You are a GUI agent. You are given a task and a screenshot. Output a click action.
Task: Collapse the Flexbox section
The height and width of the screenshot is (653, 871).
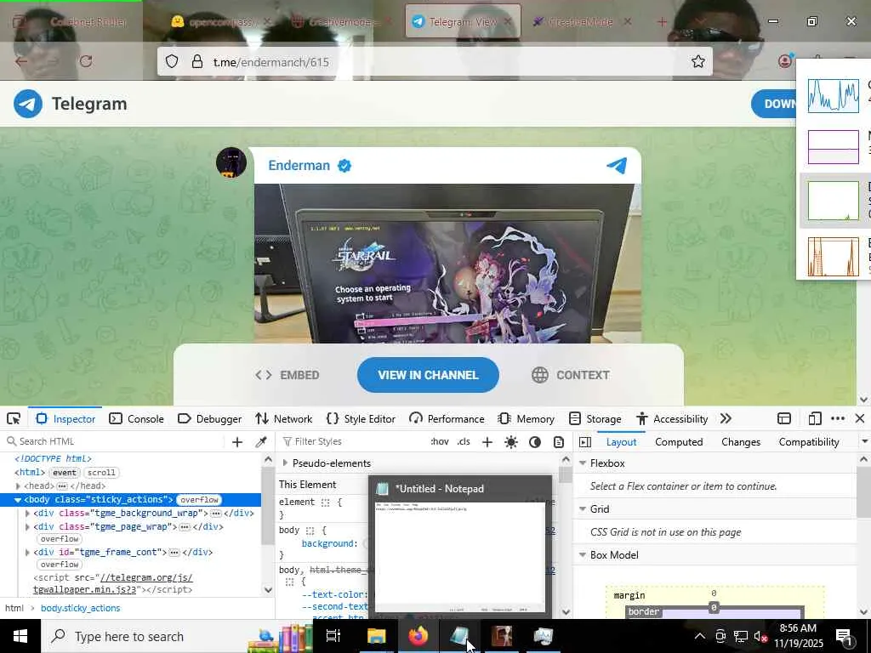click(583, 463)
